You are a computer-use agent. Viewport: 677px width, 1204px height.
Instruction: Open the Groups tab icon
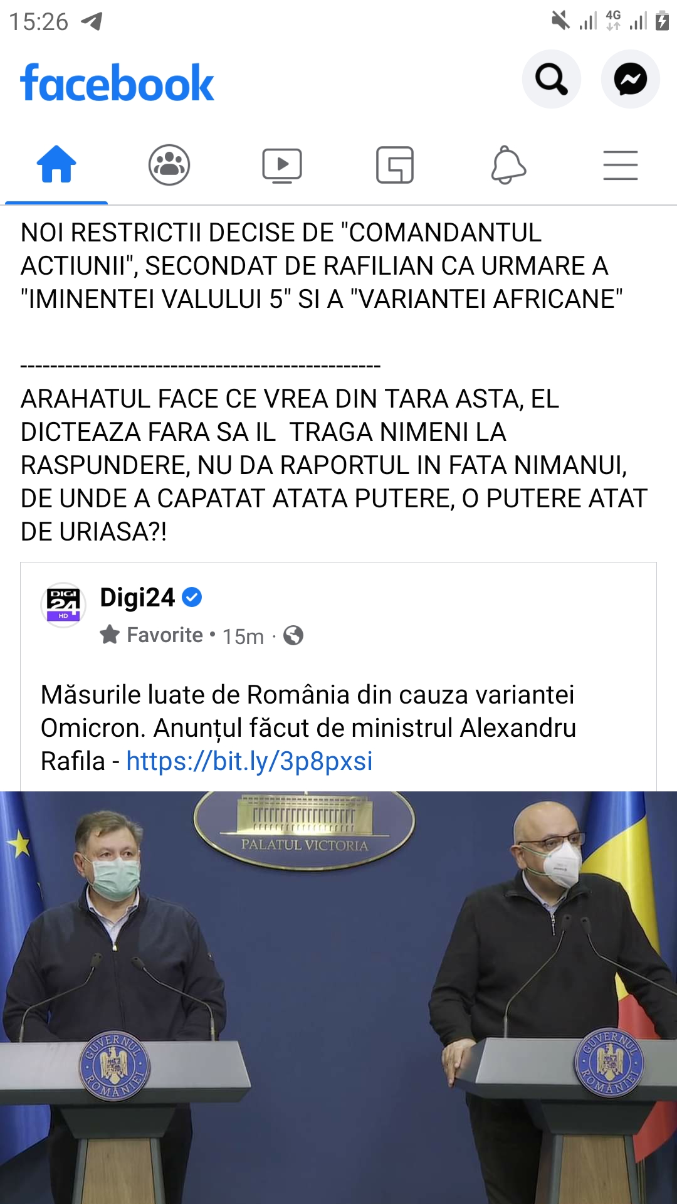pos(169,165)
